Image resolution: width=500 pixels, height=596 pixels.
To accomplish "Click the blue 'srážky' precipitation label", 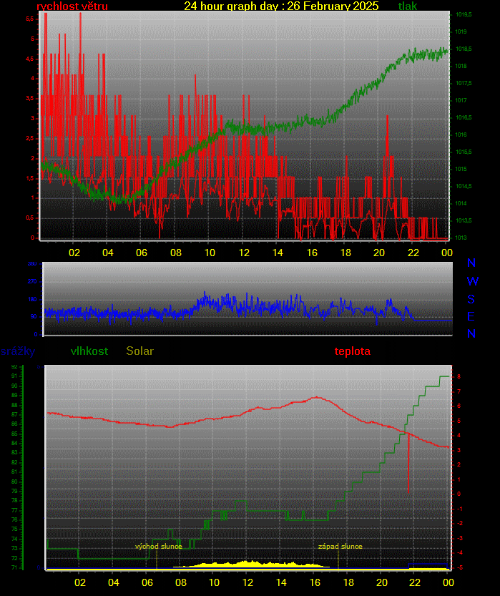I will (x=18, y=351).
